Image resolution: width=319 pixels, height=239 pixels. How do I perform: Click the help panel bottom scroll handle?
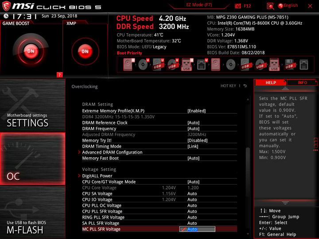(285, 203)
